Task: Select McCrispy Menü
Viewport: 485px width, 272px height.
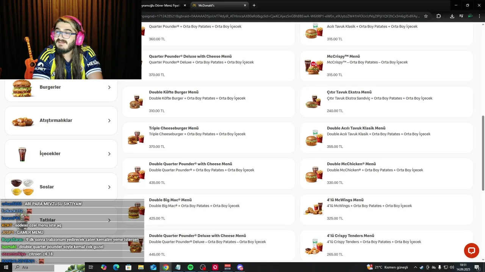Action: point(386,66)
